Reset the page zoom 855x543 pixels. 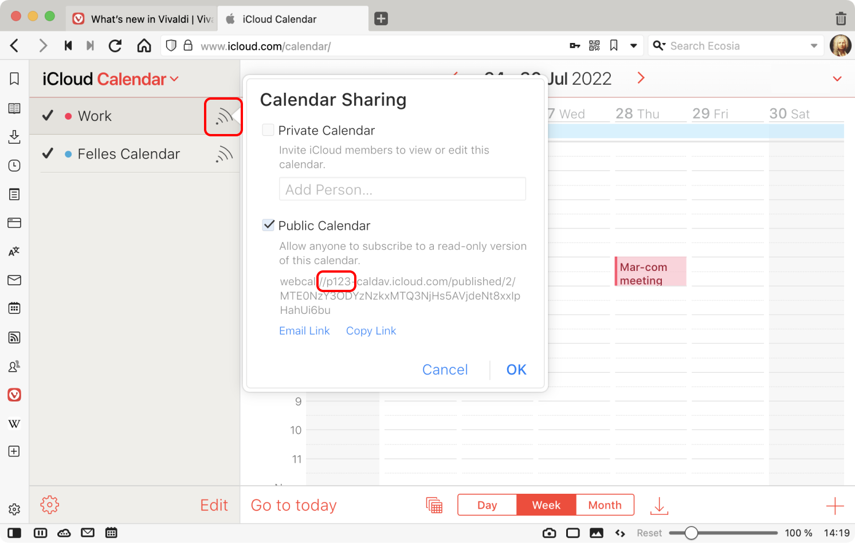[x=649, y=533]
